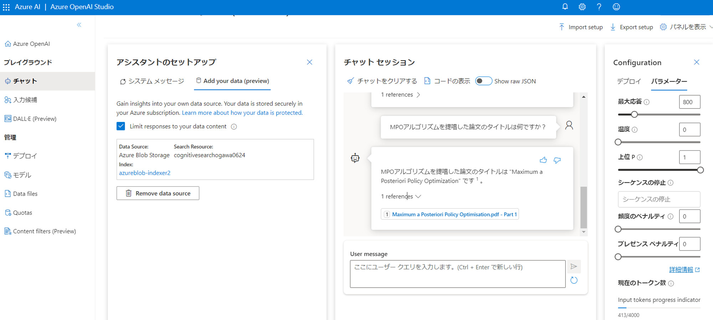This screenshot has height=320, width=713.
Task: Click the send message arrow
Action: tap(574, 267)
